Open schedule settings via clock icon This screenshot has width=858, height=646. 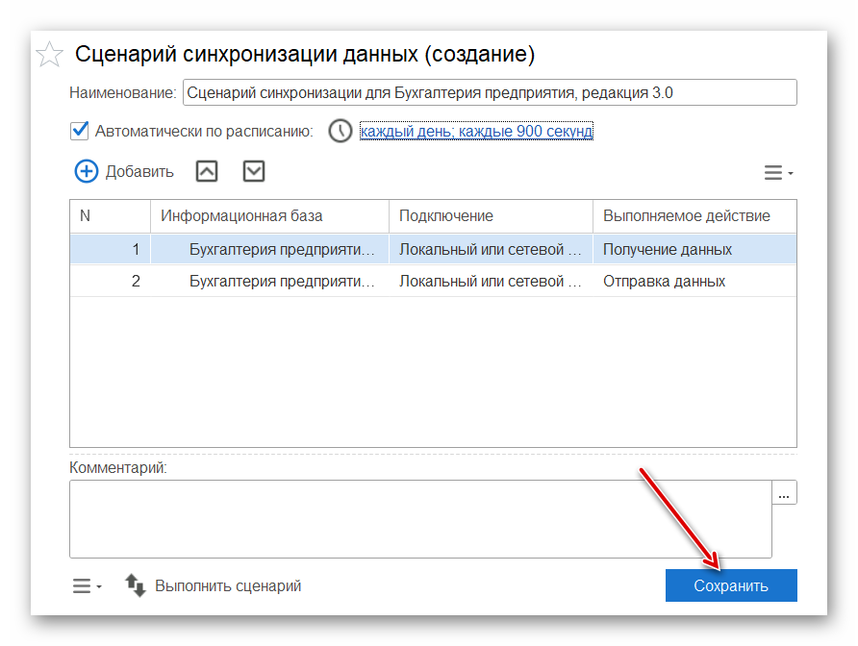pyautogui.click(x=340, y=132)
